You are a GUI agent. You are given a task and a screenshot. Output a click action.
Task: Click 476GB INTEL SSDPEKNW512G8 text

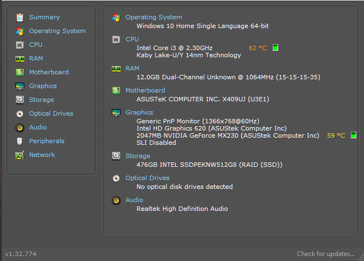(209, 165)
